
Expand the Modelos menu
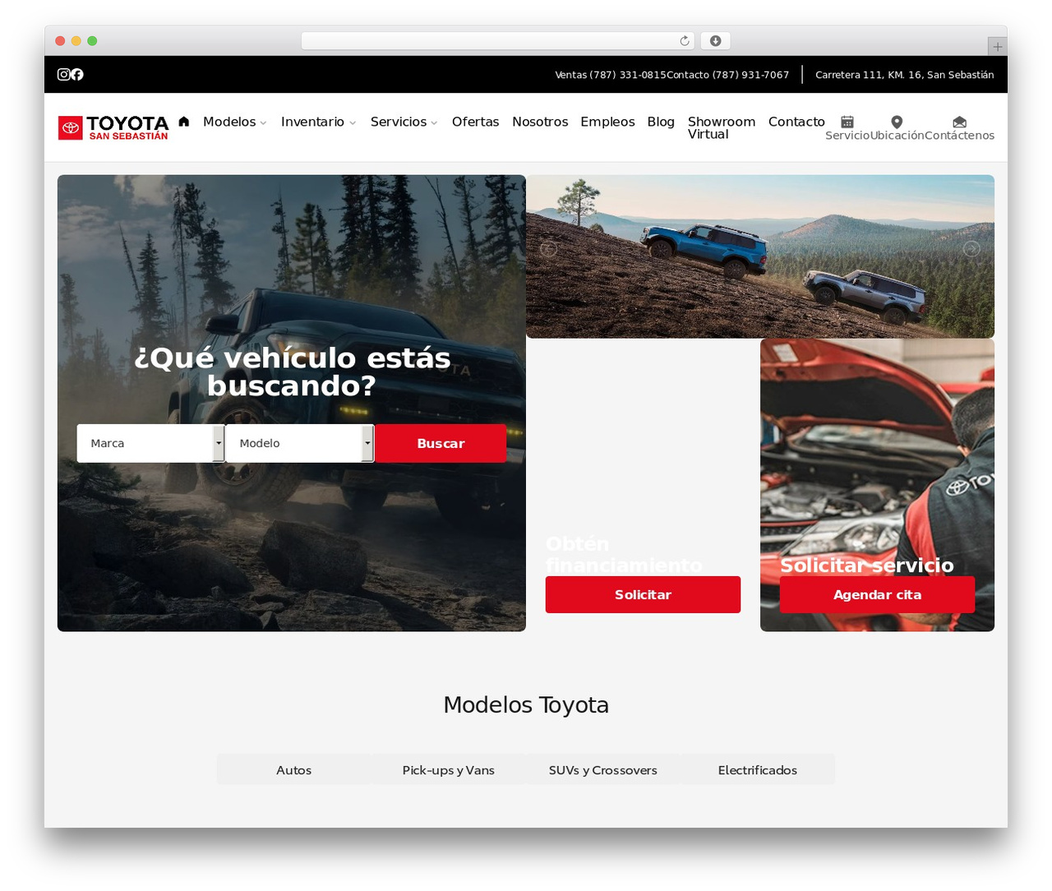click(x=235, y=122)
